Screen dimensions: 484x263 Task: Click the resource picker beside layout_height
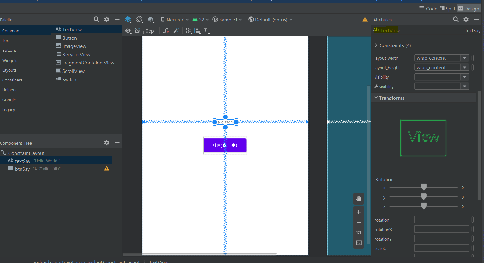coord(473,68)
